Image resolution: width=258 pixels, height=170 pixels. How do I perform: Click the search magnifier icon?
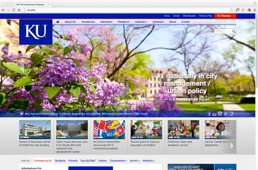(233, 31)
